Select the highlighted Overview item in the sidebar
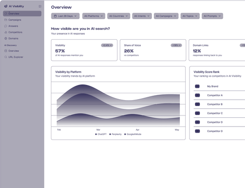This screenshot has width=245, height=188. pyautogui.click(x=22, y=14)
